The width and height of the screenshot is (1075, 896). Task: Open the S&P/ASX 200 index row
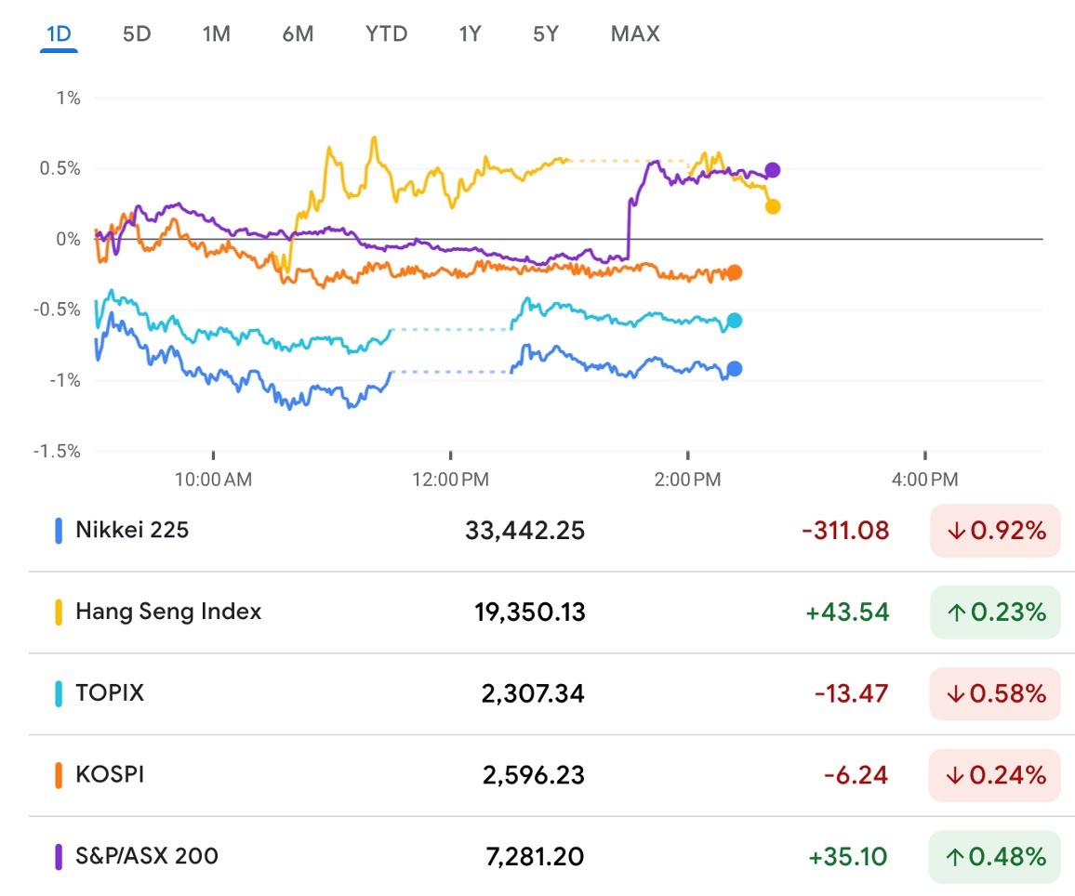coord(551,856)
